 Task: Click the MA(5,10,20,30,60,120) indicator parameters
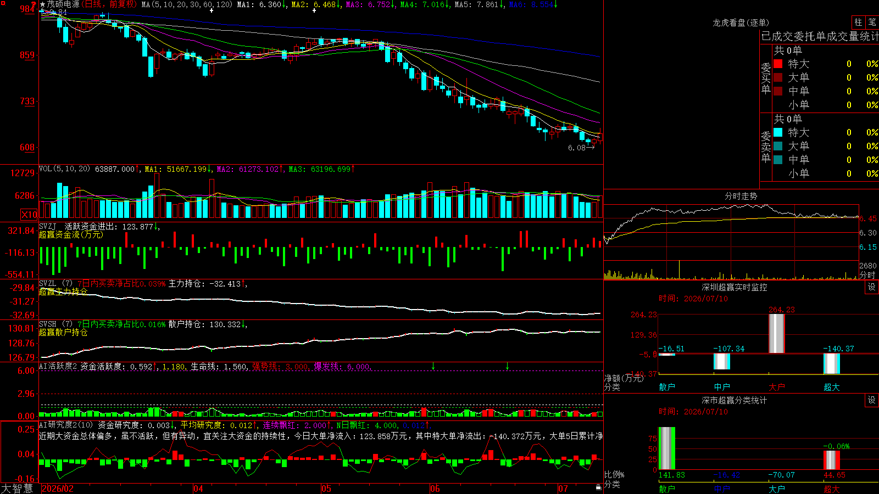point(187,4)
